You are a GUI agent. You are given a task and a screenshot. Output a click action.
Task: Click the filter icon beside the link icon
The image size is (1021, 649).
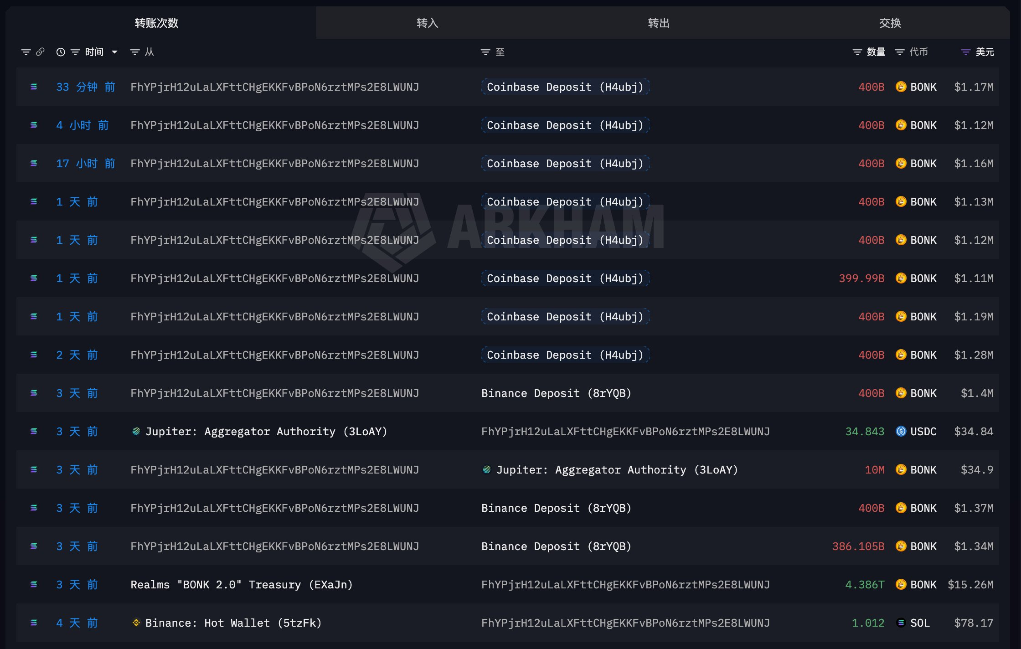coord(26,52)
